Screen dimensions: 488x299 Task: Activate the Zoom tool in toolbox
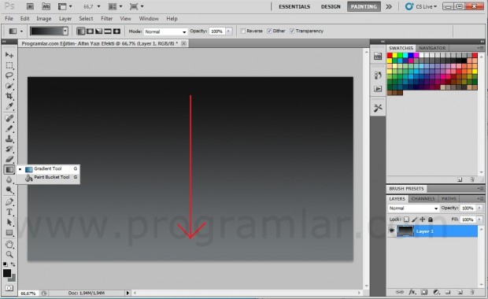coord(9,254)
